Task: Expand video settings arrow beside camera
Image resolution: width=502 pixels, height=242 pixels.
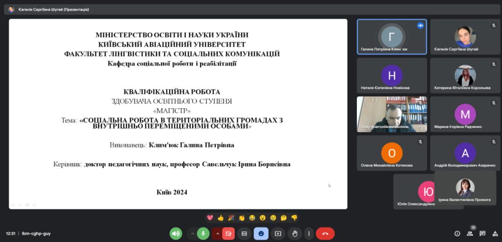Action: click(217, 234)
